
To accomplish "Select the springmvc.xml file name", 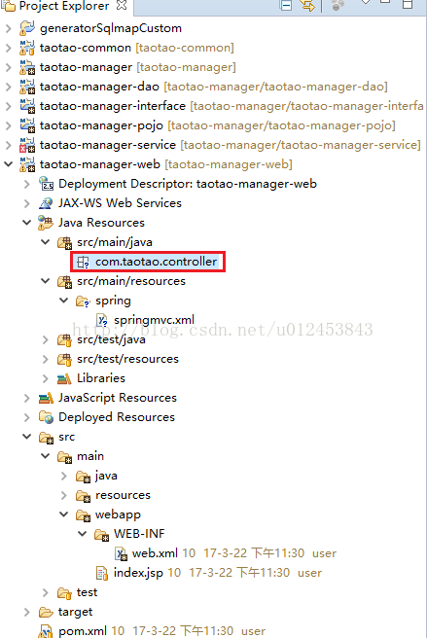I will point(154,320).
